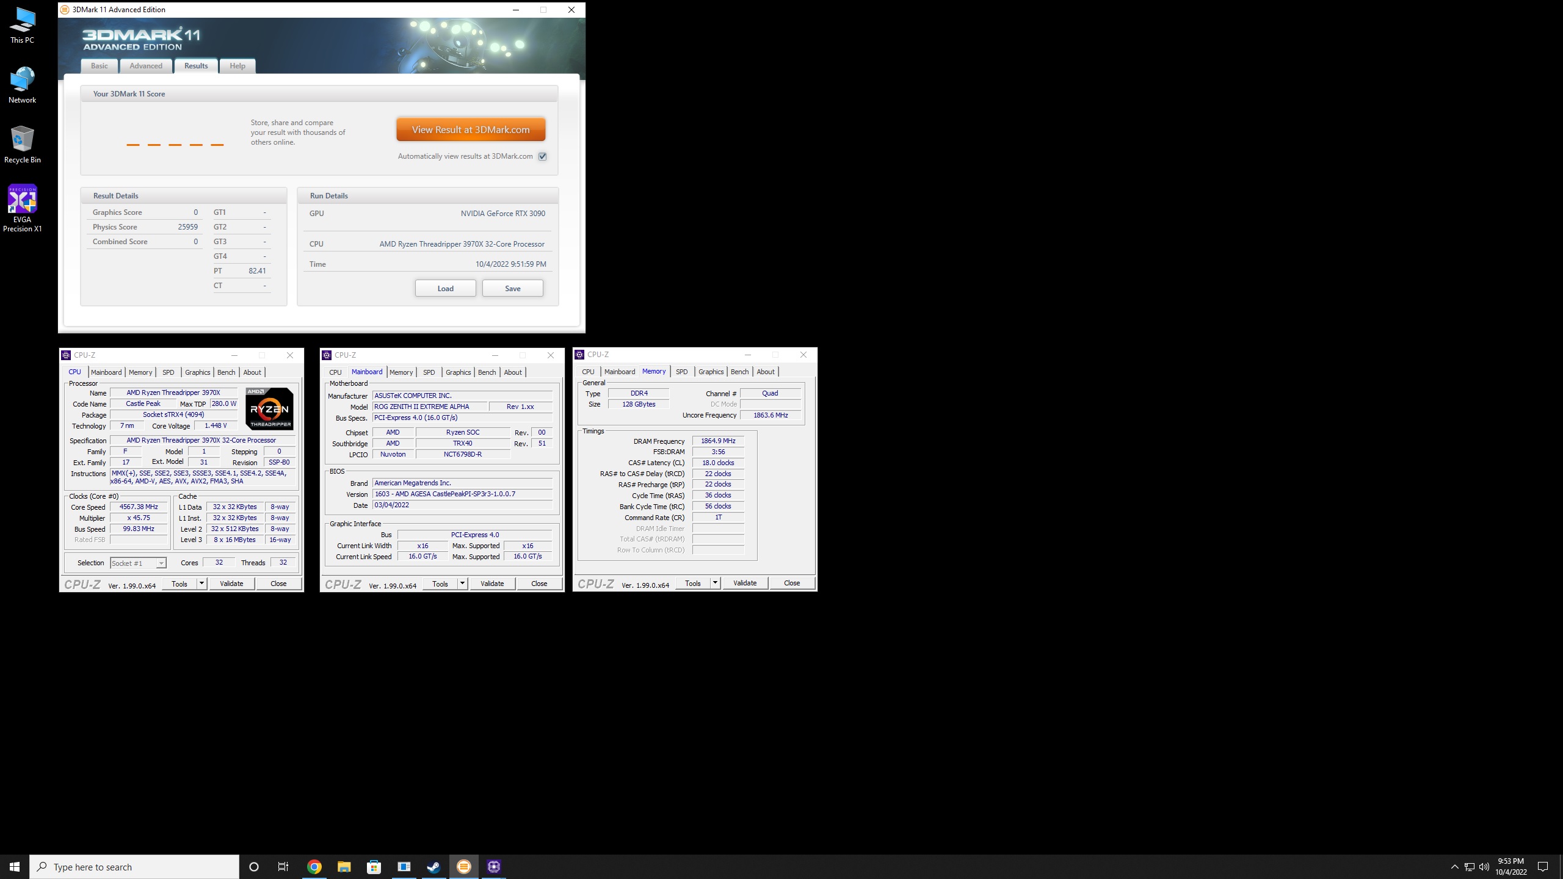Expand Tools dropdown arrow in CPU tab window
Image resolution: width=1563 pixels, height=879 pixels.
[x=201, y=584]
